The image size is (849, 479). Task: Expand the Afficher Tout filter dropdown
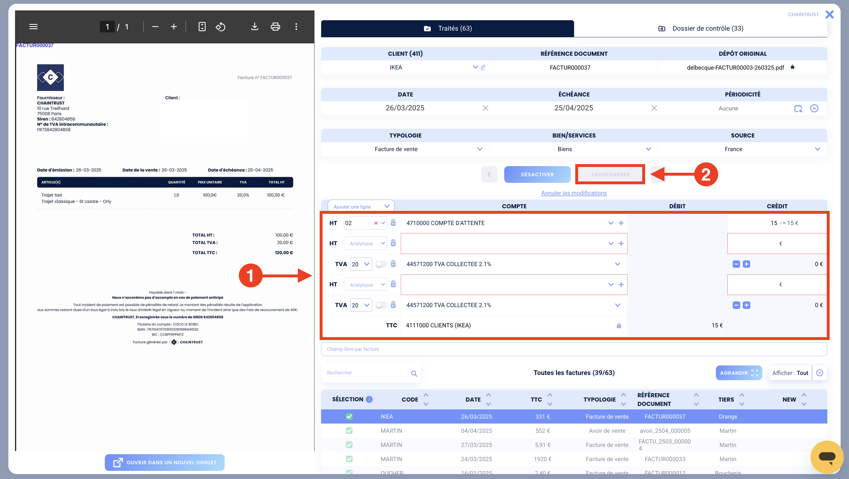click(x=819, y=373)
